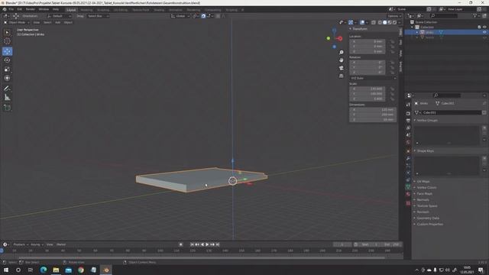Viewport: 489px width, 275px height.
Task: Expand Shape Keys panel
Action: click(x=425, y=150)
